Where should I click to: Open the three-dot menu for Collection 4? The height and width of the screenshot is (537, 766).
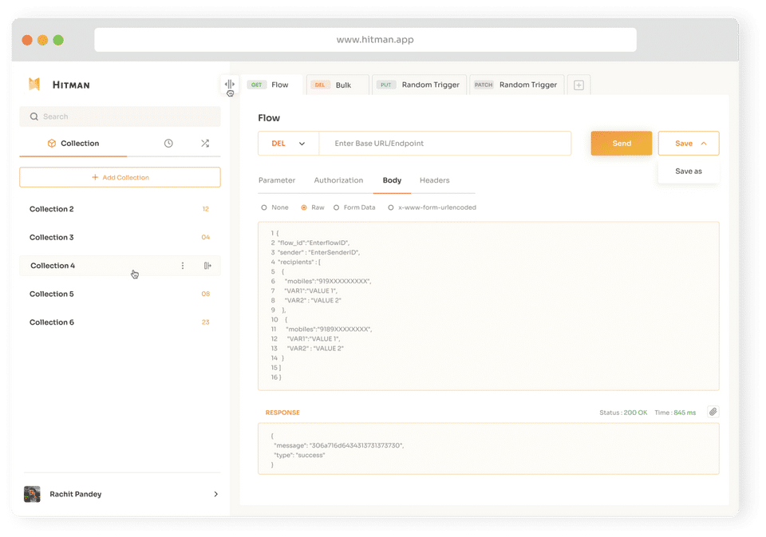pyautogui.click(x=183, y=266)
